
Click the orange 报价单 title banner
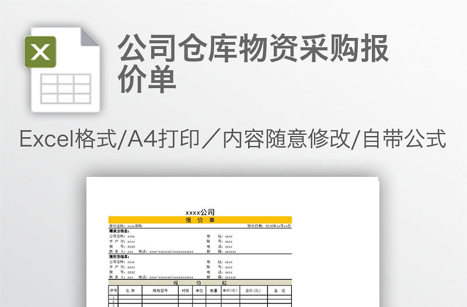200,220
